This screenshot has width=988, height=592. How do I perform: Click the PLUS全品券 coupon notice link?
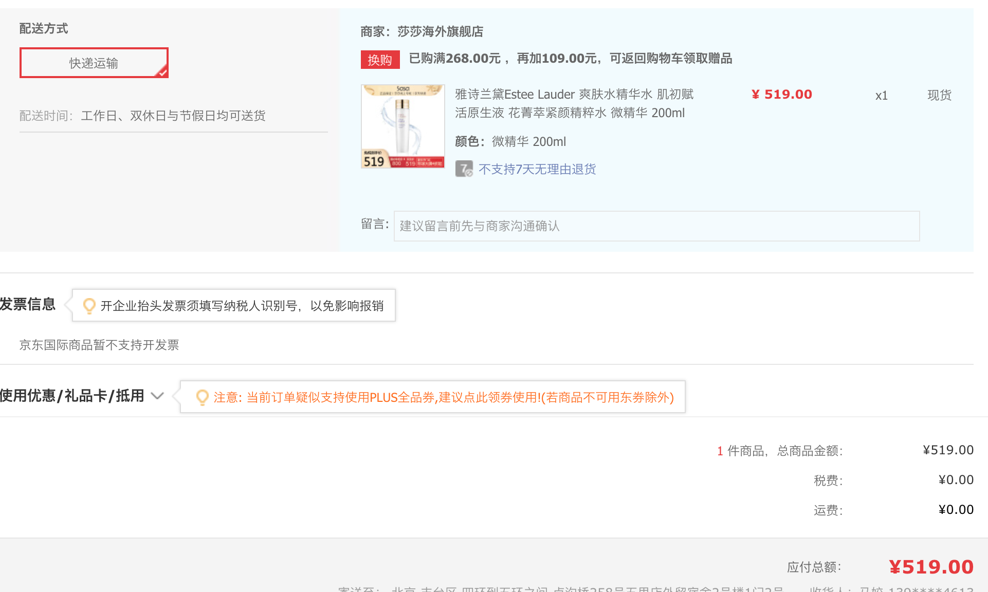[x=444, y=397]
